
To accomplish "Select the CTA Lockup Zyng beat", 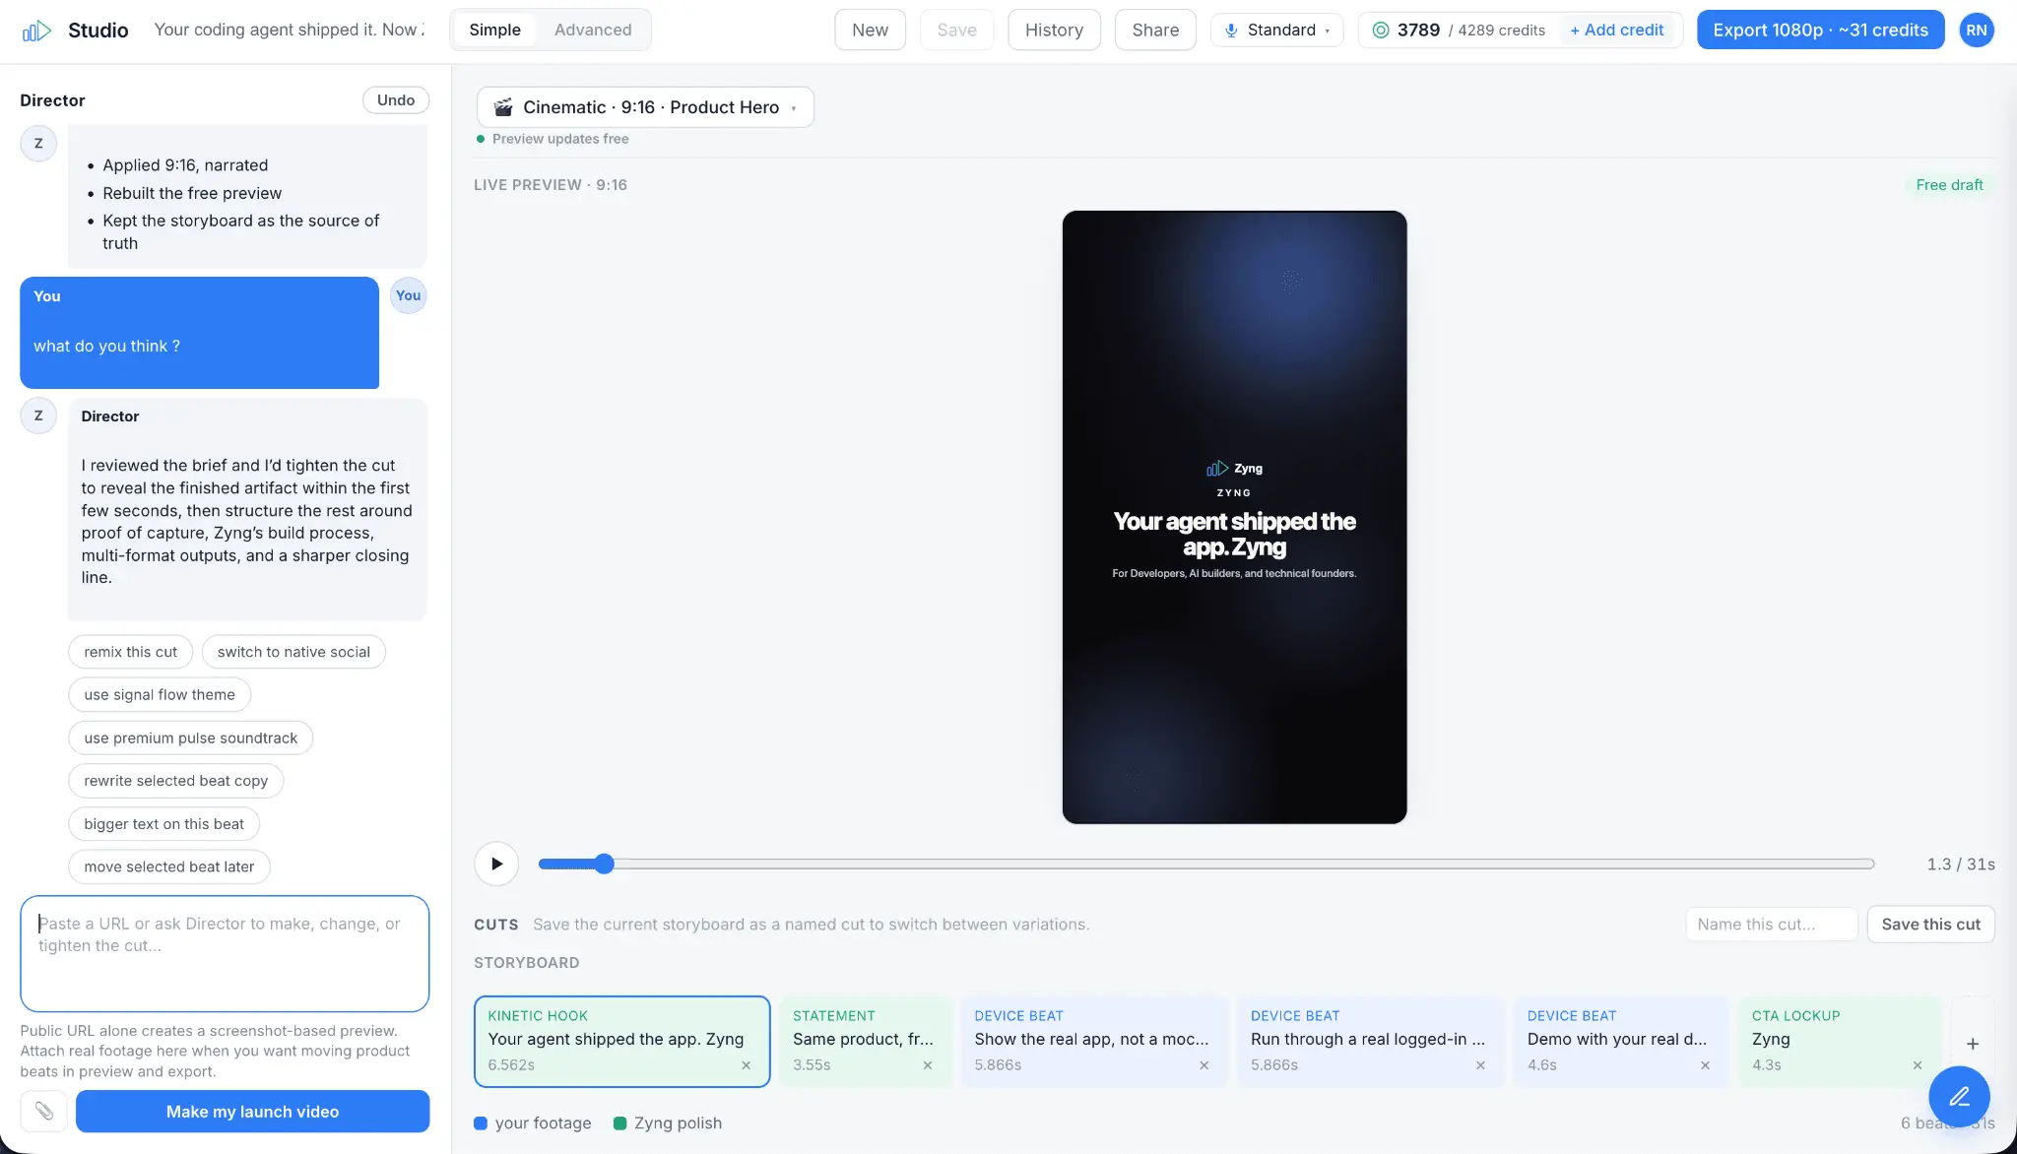I will 1840,1041.
